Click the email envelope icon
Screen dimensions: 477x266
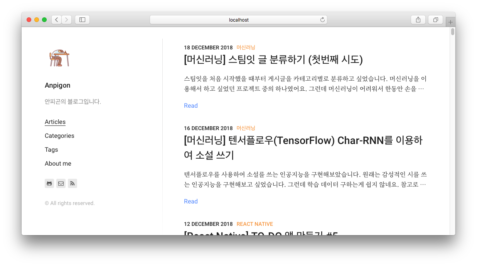point(61,183)
